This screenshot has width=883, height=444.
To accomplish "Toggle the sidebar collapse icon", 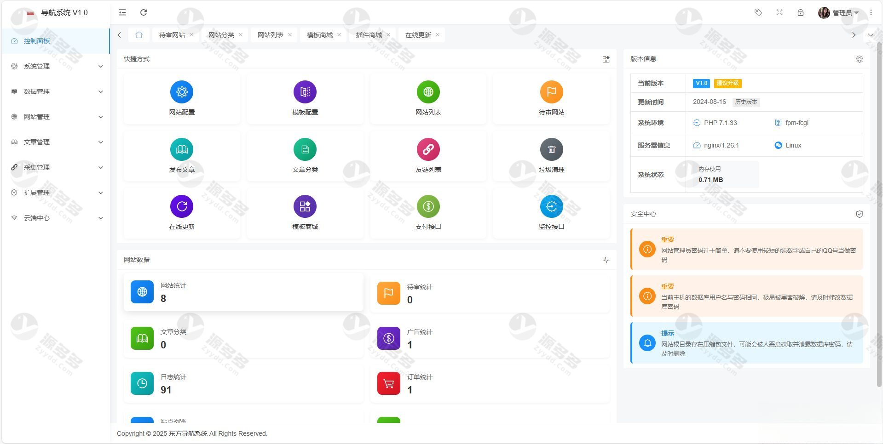I will point(122,12).
